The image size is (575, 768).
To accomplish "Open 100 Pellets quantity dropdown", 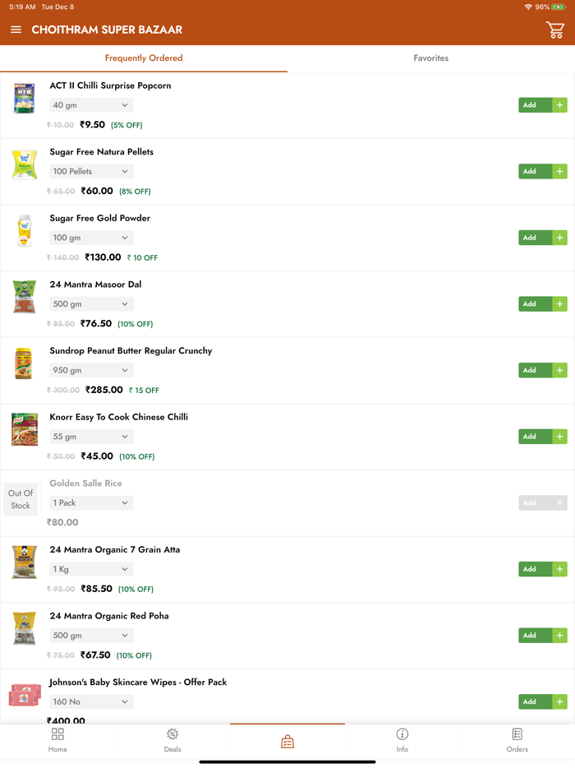I will click(90, 172).
